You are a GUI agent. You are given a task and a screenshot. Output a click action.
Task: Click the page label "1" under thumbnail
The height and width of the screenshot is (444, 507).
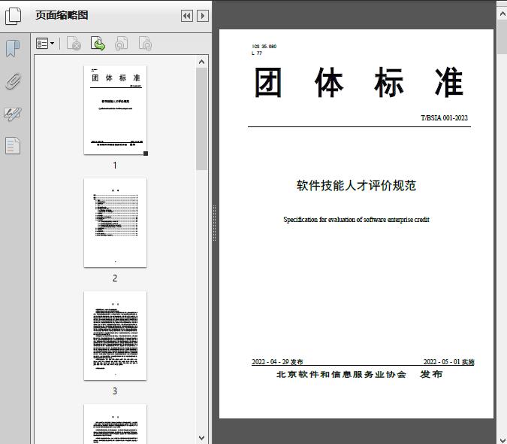point(115,165)
